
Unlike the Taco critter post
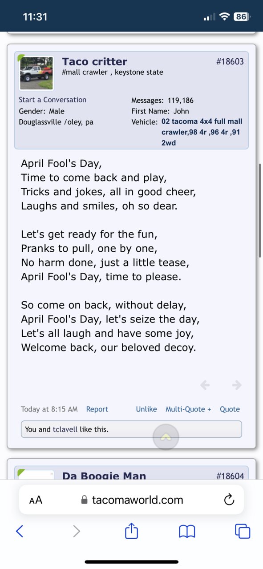tap(146, 409)
